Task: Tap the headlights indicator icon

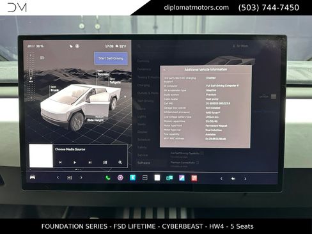Action: click(x=42, y=58)
